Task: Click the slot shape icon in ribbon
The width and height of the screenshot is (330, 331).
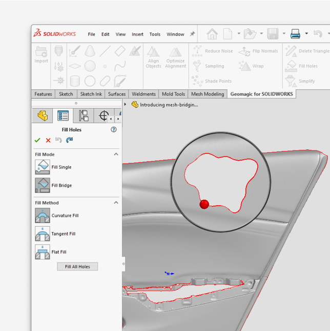Action: pyautogui.click(x=105, y=81)
